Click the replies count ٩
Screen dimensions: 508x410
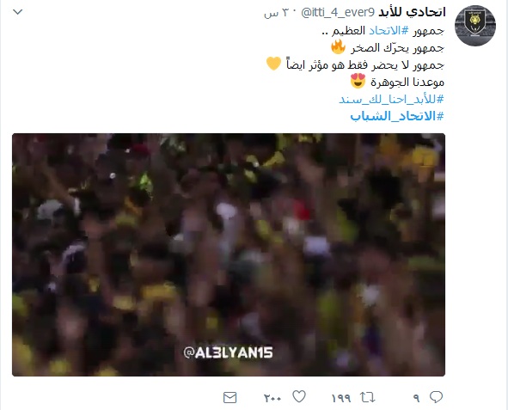click(x=416, y=398)
